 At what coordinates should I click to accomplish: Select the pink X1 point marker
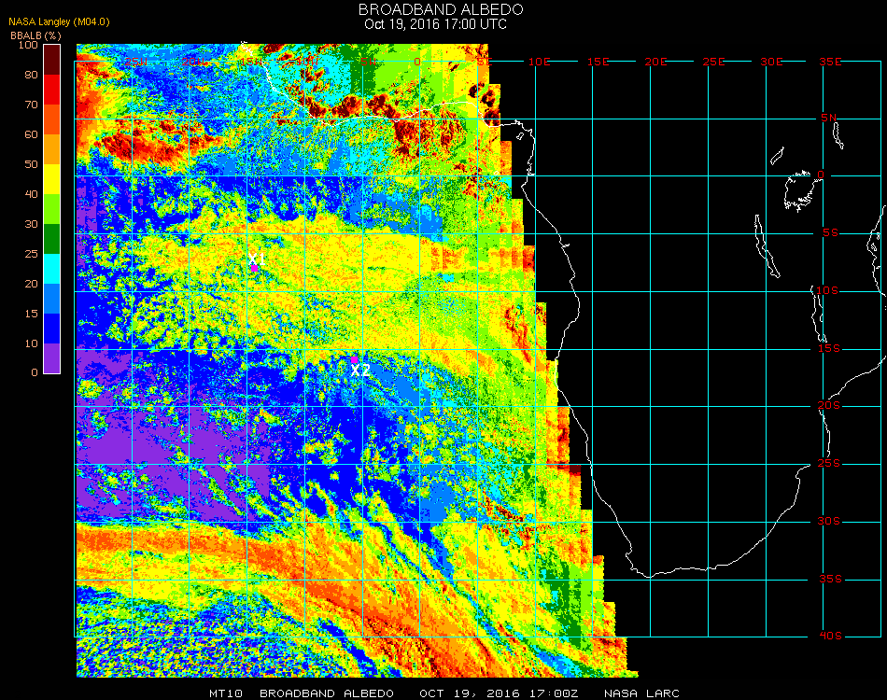tap(255, 268)
